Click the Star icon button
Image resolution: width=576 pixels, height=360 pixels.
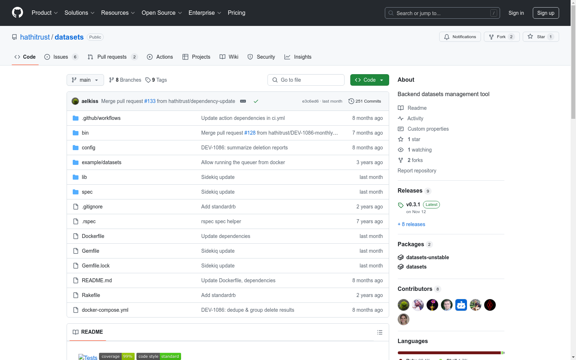coord(541,37)
